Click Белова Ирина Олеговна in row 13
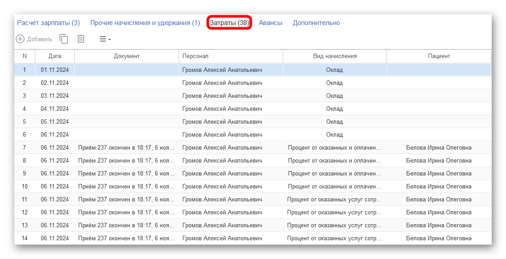The height and width of the screenshot is (259, 506). tap(438, 225)
